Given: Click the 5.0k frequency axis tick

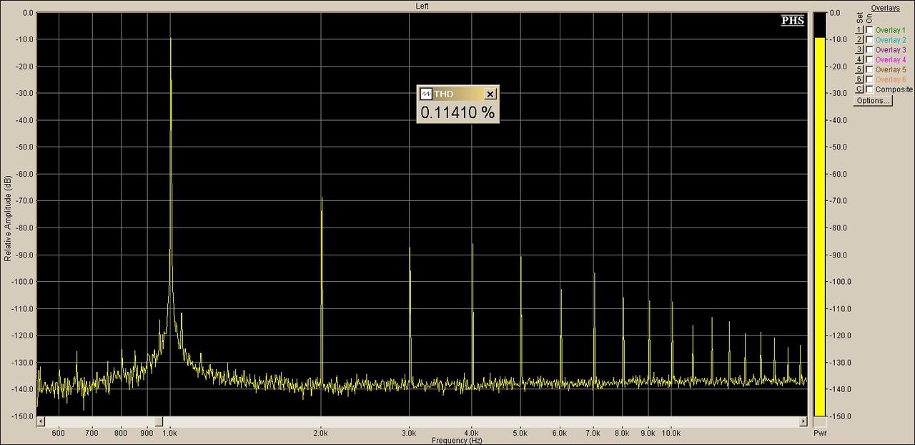Looking at the screenshot, I should click(x=520, y=433).
